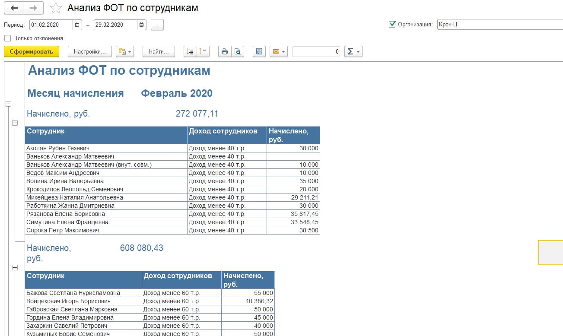Select the cell Работкина Жанна Дмитриевна
Image resolution: width=563 pixels, height=336 pixels.
(106, 206)
